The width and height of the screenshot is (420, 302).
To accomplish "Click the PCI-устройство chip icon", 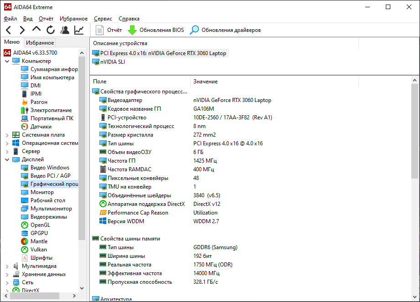I will click(x=103, y=118).
